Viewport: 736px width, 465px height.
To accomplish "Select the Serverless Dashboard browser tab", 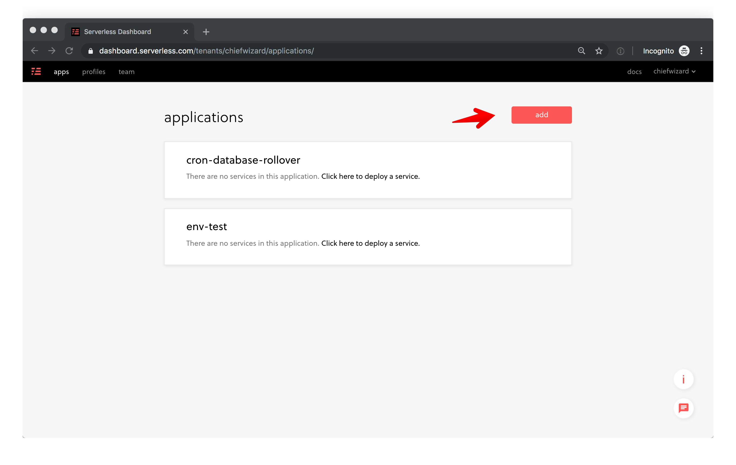I will [x=129, y=32].
